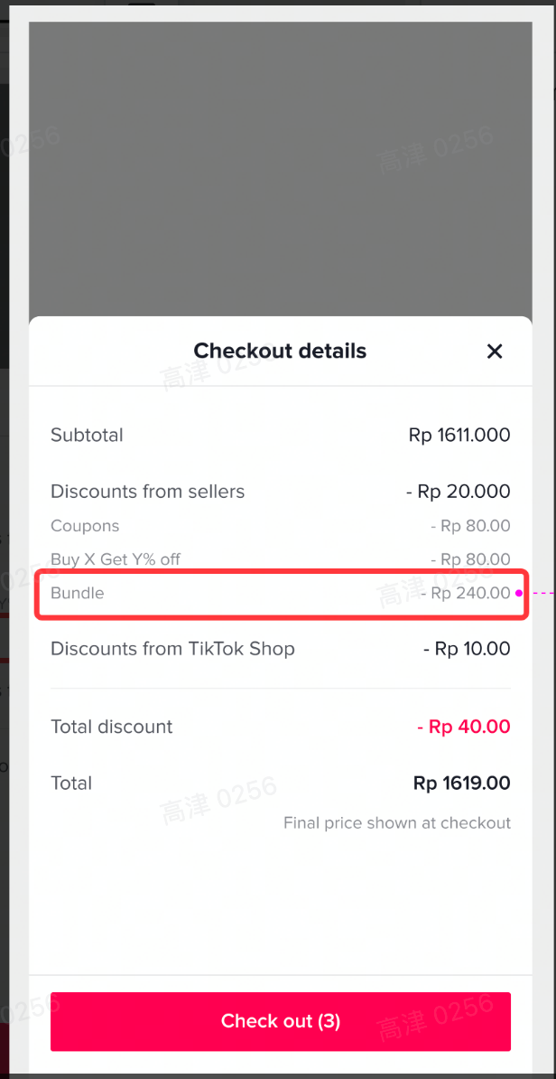The image size is (556, 1079).
Task: Click the - Rp 10.00 TikTok Shop discount
Action: pyautogui.click(x=467, y=649)
